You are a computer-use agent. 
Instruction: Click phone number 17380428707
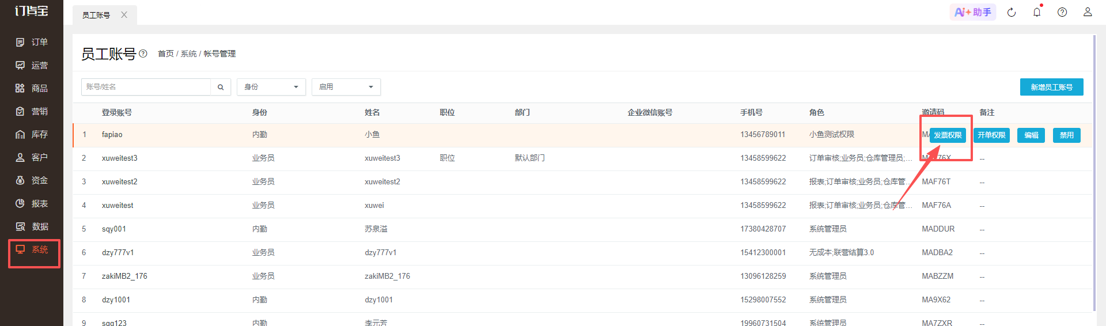click(x=763, y=229)
